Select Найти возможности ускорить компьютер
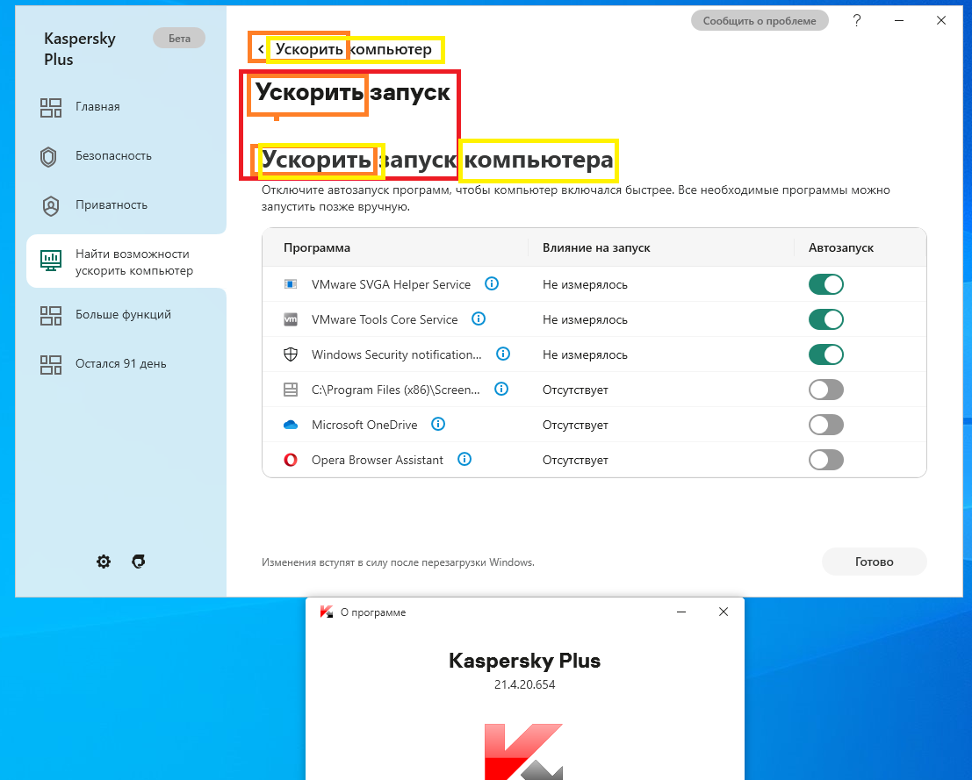Image resolution: width=972 pixels, height=780 pixels. [x=126, y=261]
